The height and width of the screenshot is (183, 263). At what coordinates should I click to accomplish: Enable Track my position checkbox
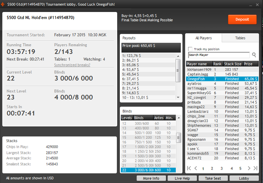pyautogui.click(x=190, y=49)
